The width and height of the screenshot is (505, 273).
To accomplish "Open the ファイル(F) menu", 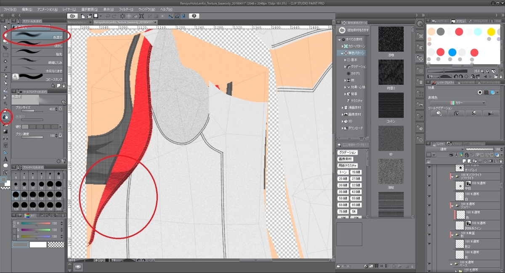I will pyautogui.click(x=10, y=9).
